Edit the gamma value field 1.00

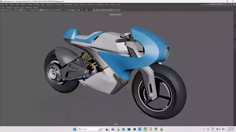90,10
